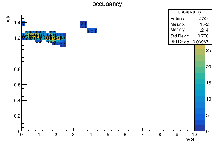Click the color scale label 25

pyautogui.click(x=209, y=50)
